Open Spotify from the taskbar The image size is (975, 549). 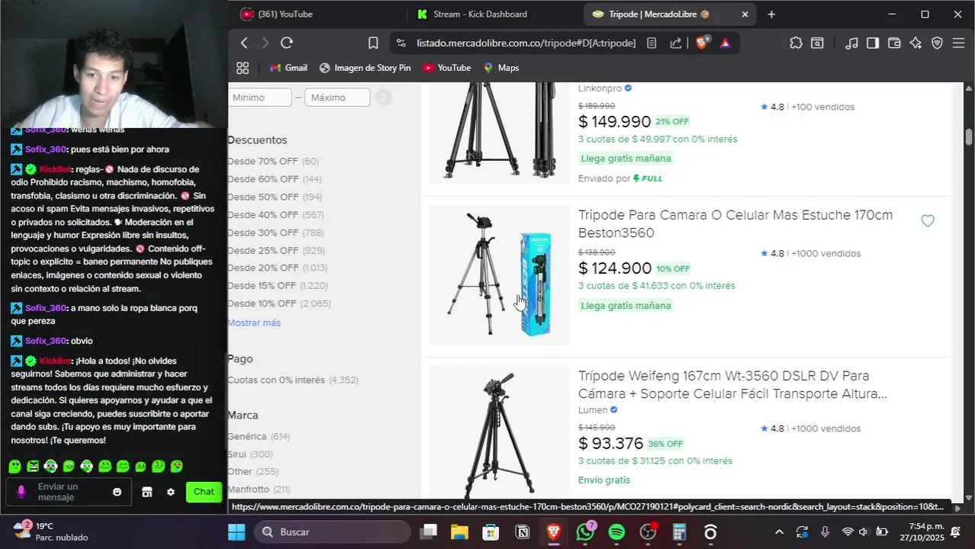coord(616,531)
